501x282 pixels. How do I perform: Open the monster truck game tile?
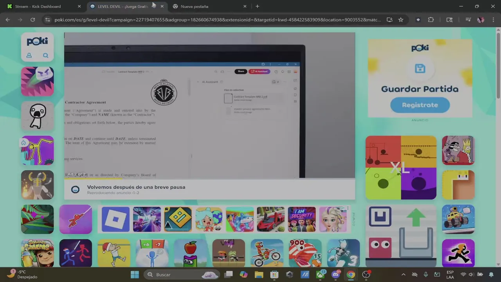[458, 219]
